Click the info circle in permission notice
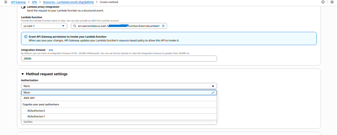This screenshot has width=338, height=135. click(26, 37)
